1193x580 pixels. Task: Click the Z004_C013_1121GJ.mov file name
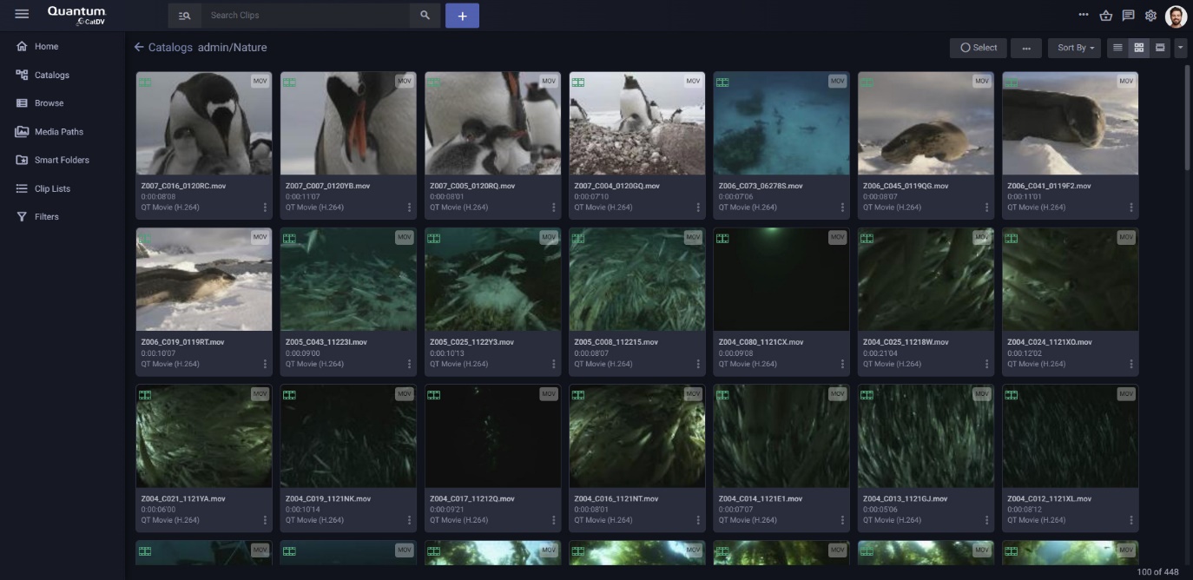click(905, 498)
